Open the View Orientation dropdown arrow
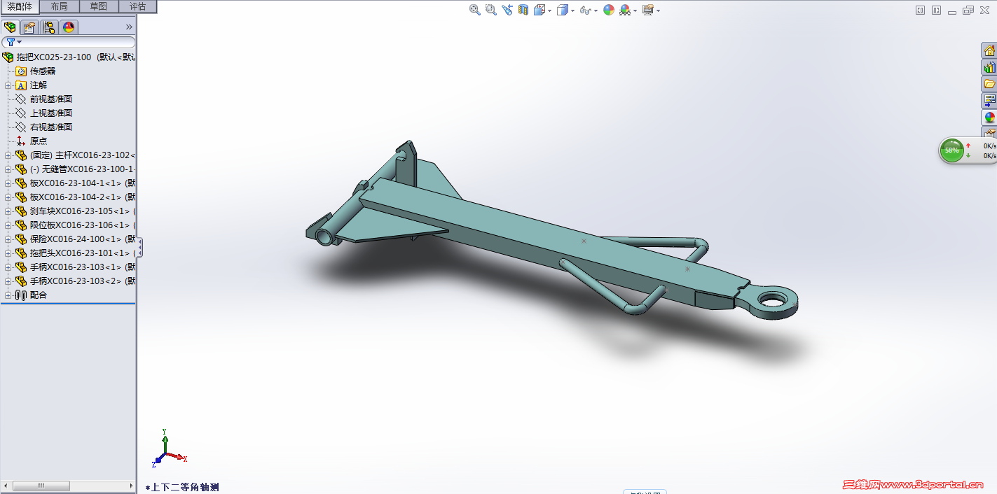 [550, 10]
